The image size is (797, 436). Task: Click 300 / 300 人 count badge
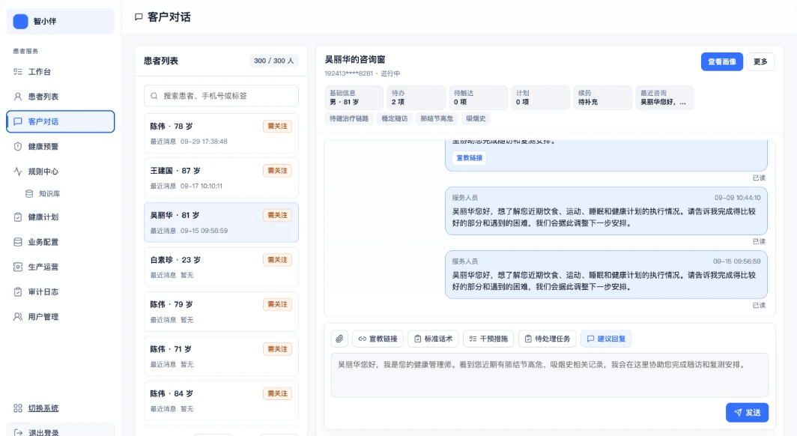pos(273,61)
